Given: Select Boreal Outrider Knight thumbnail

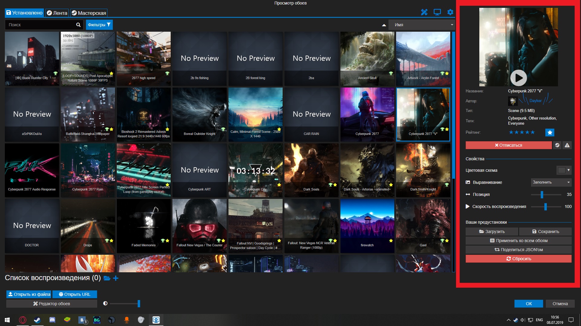Looking at the screenshot, I should coord(199,114).
